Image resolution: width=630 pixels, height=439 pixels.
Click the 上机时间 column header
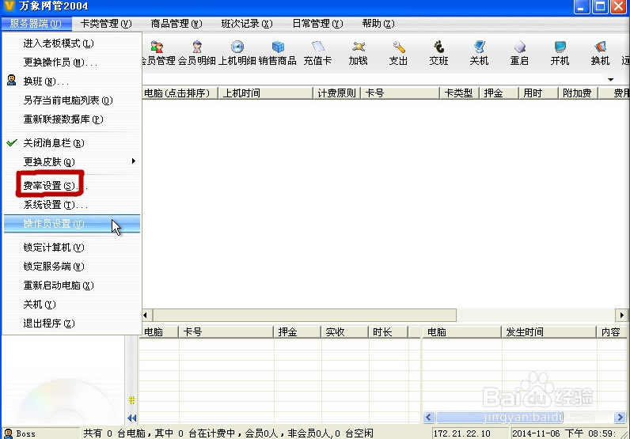coord(241,93)
